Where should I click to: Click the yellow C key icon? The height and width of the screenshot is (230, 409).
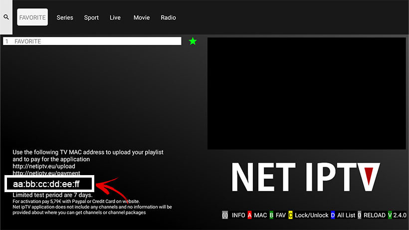(290, 215)
